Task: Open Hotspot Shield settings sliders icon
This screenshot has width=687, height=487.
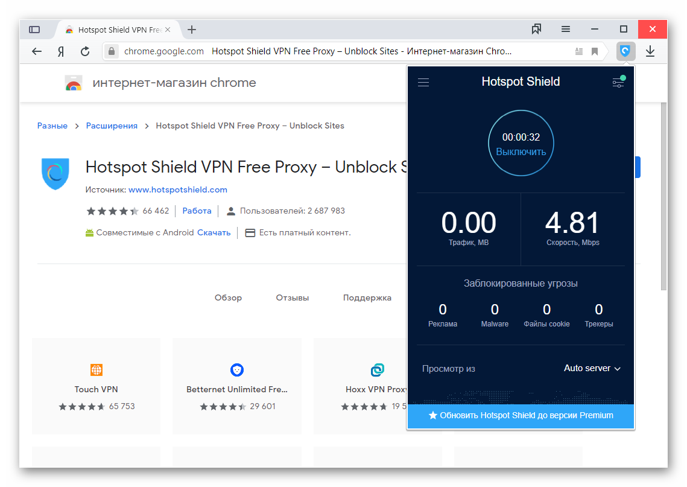Action: 618,83
